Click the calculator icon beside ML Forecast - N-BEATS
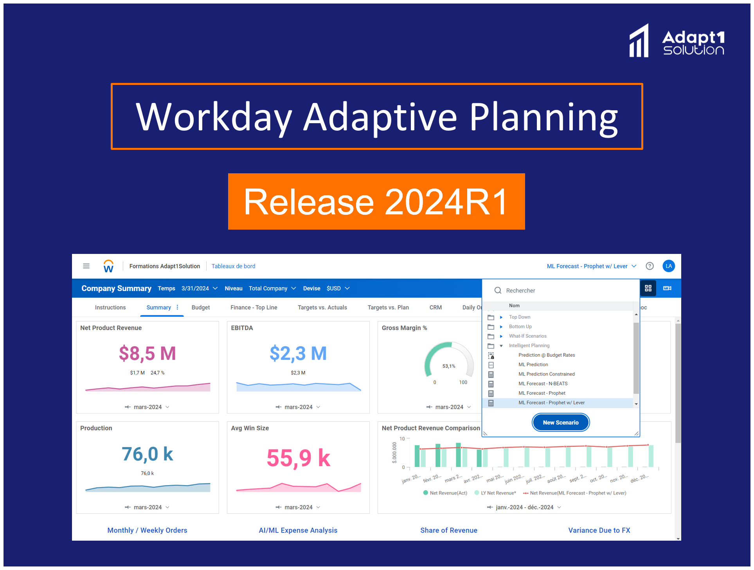The height and width of the screenshot is (570, 754). point(491,384)
